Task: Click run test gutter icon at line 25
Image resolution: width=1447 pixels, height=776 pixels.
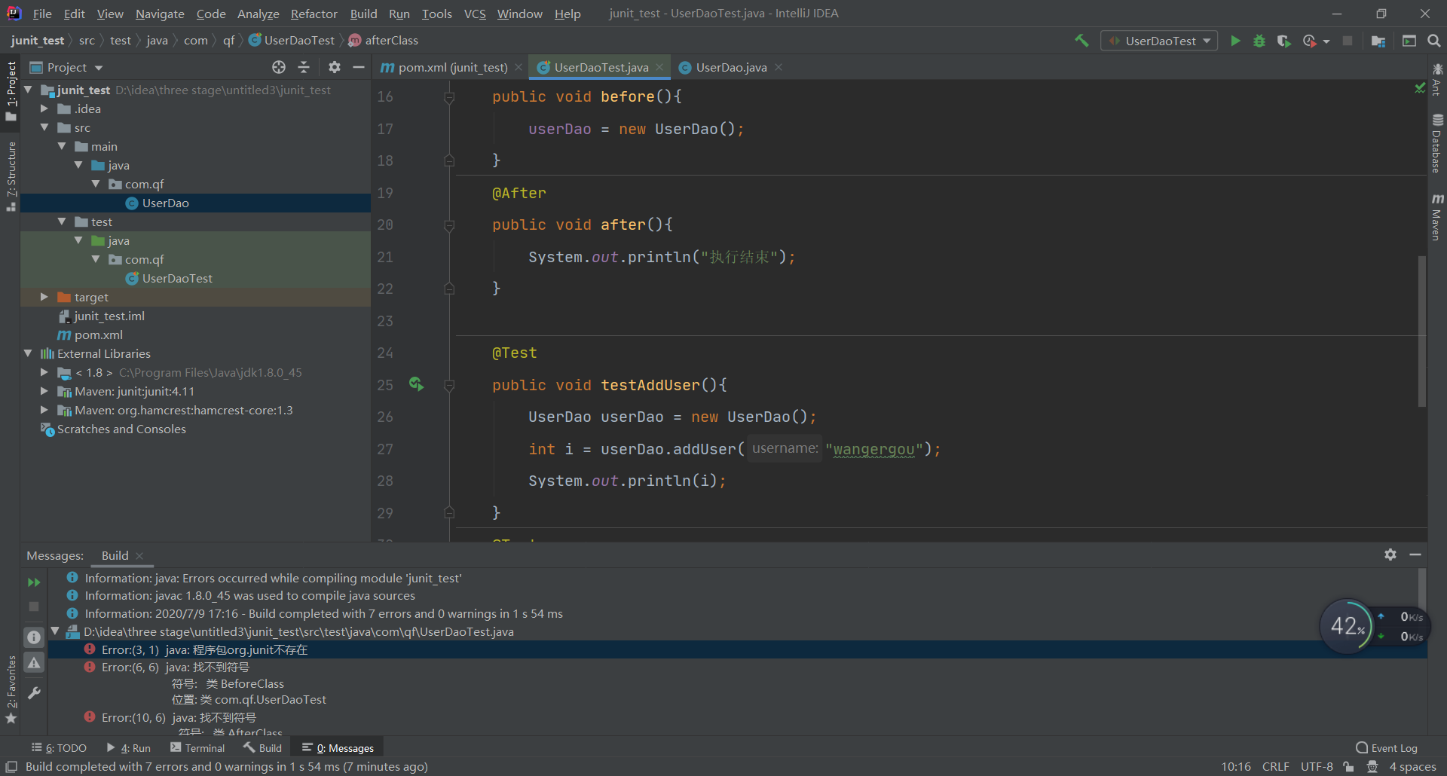Action: (416, 384)
